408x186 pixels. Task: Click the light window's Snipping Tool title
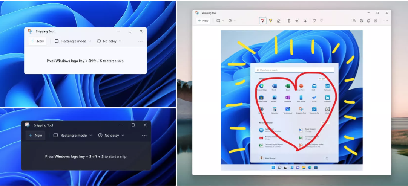(45, 31)
